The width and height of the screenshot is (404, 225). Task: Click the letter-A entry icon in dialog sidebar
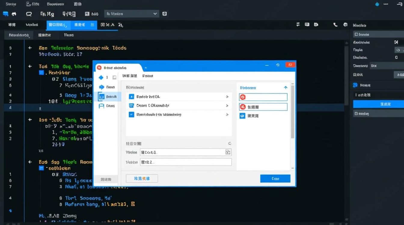101,106
